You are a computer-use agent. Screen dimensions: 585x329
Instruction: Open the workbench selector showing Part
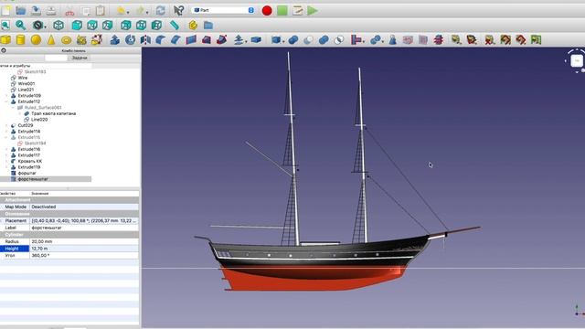coord(223,10)
